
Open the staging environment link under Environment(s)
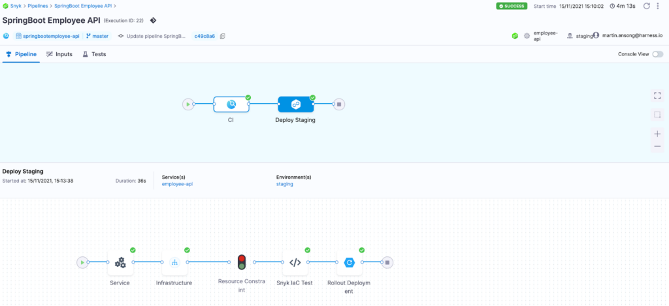(285, 184)
